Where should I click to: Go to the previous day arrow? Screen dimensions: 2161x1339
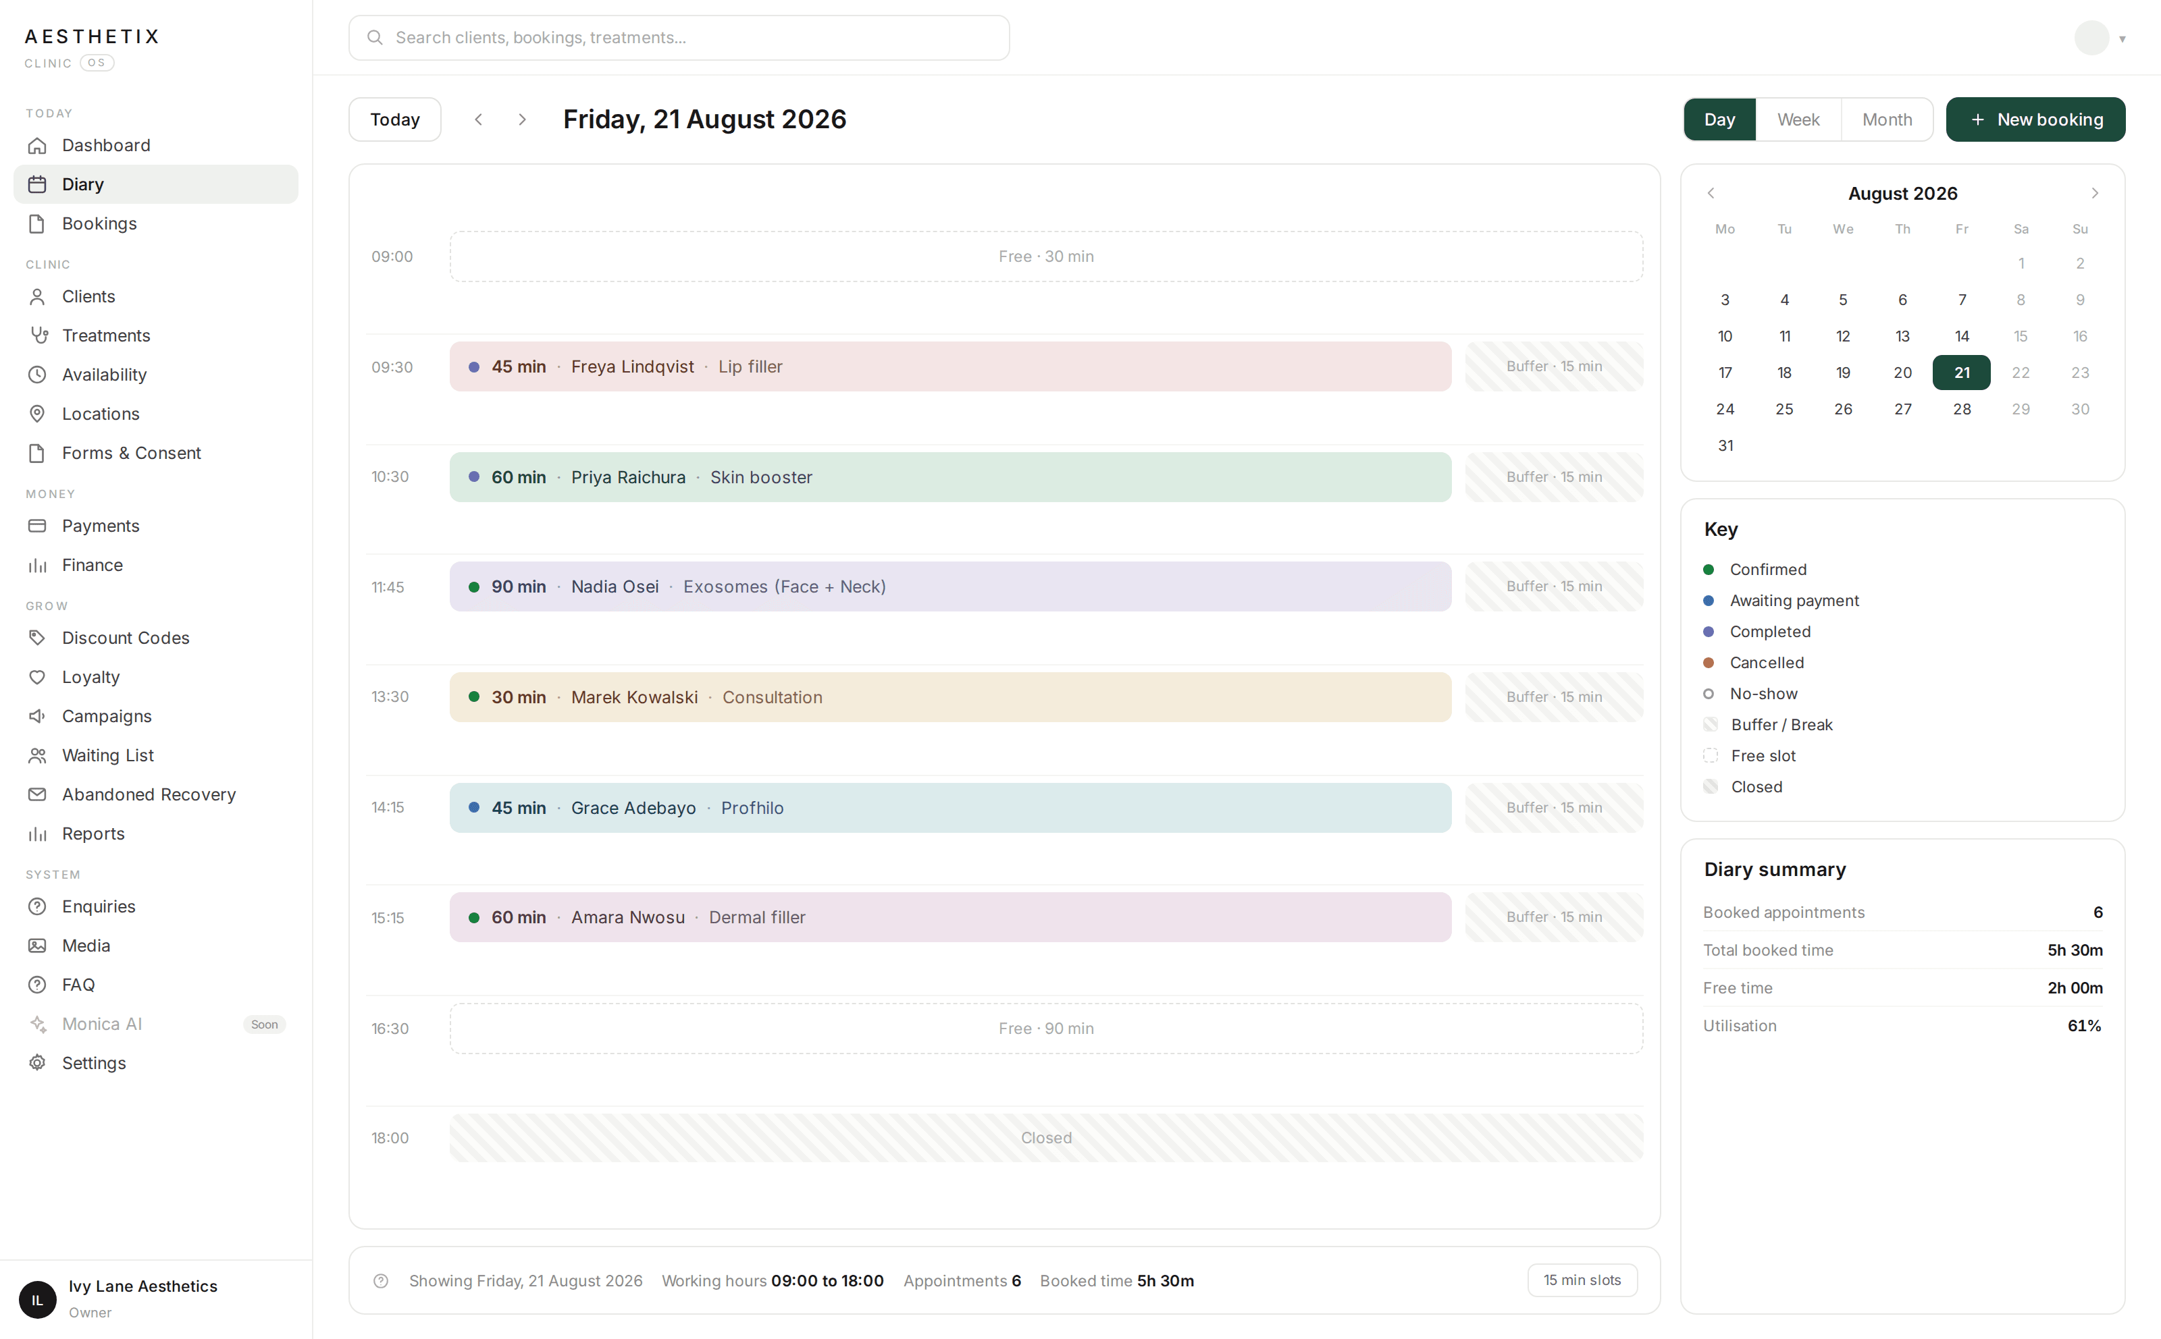(478, 119)
